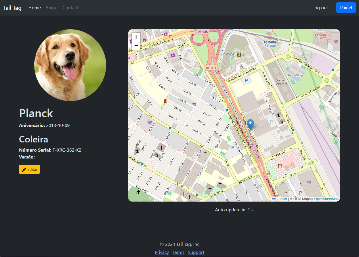Open the Privacy footer link

[x=162, y=252]
